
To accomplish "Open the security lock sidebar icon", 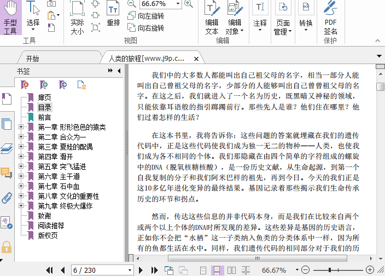I will 7,247.
